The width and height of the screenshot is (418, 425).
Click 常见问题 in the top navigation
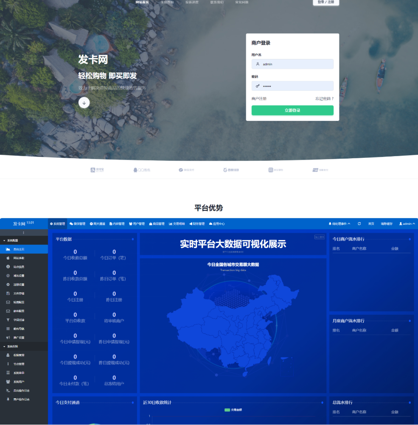pyautogui.click(x=241, y=3)
